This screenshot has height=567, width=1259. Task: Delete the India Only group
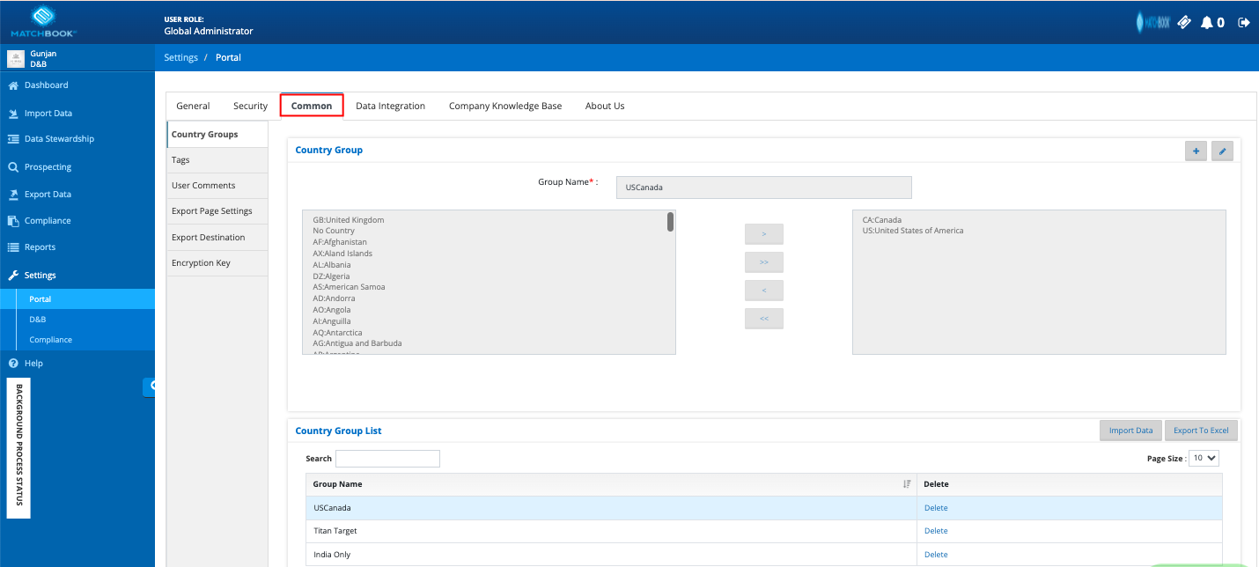click(936, 555)
